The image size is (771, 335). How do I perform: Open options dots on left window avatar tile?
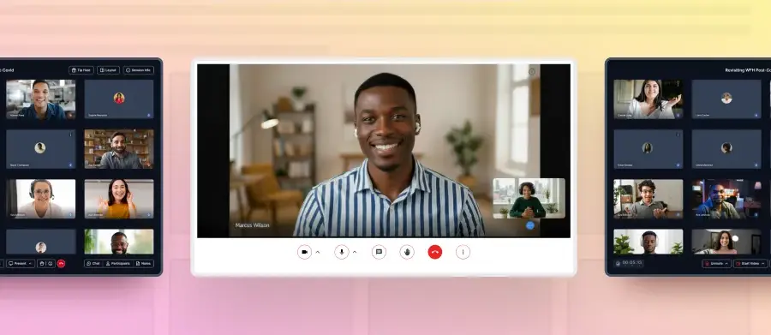[71, 134]
